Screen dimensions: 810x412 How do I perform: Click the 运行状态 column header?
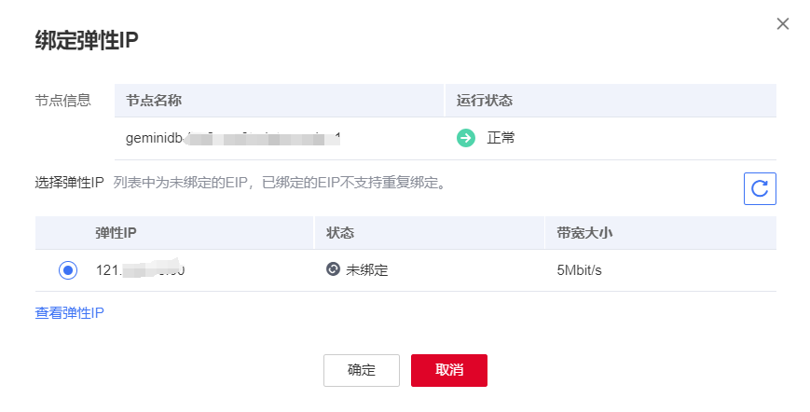484,100
